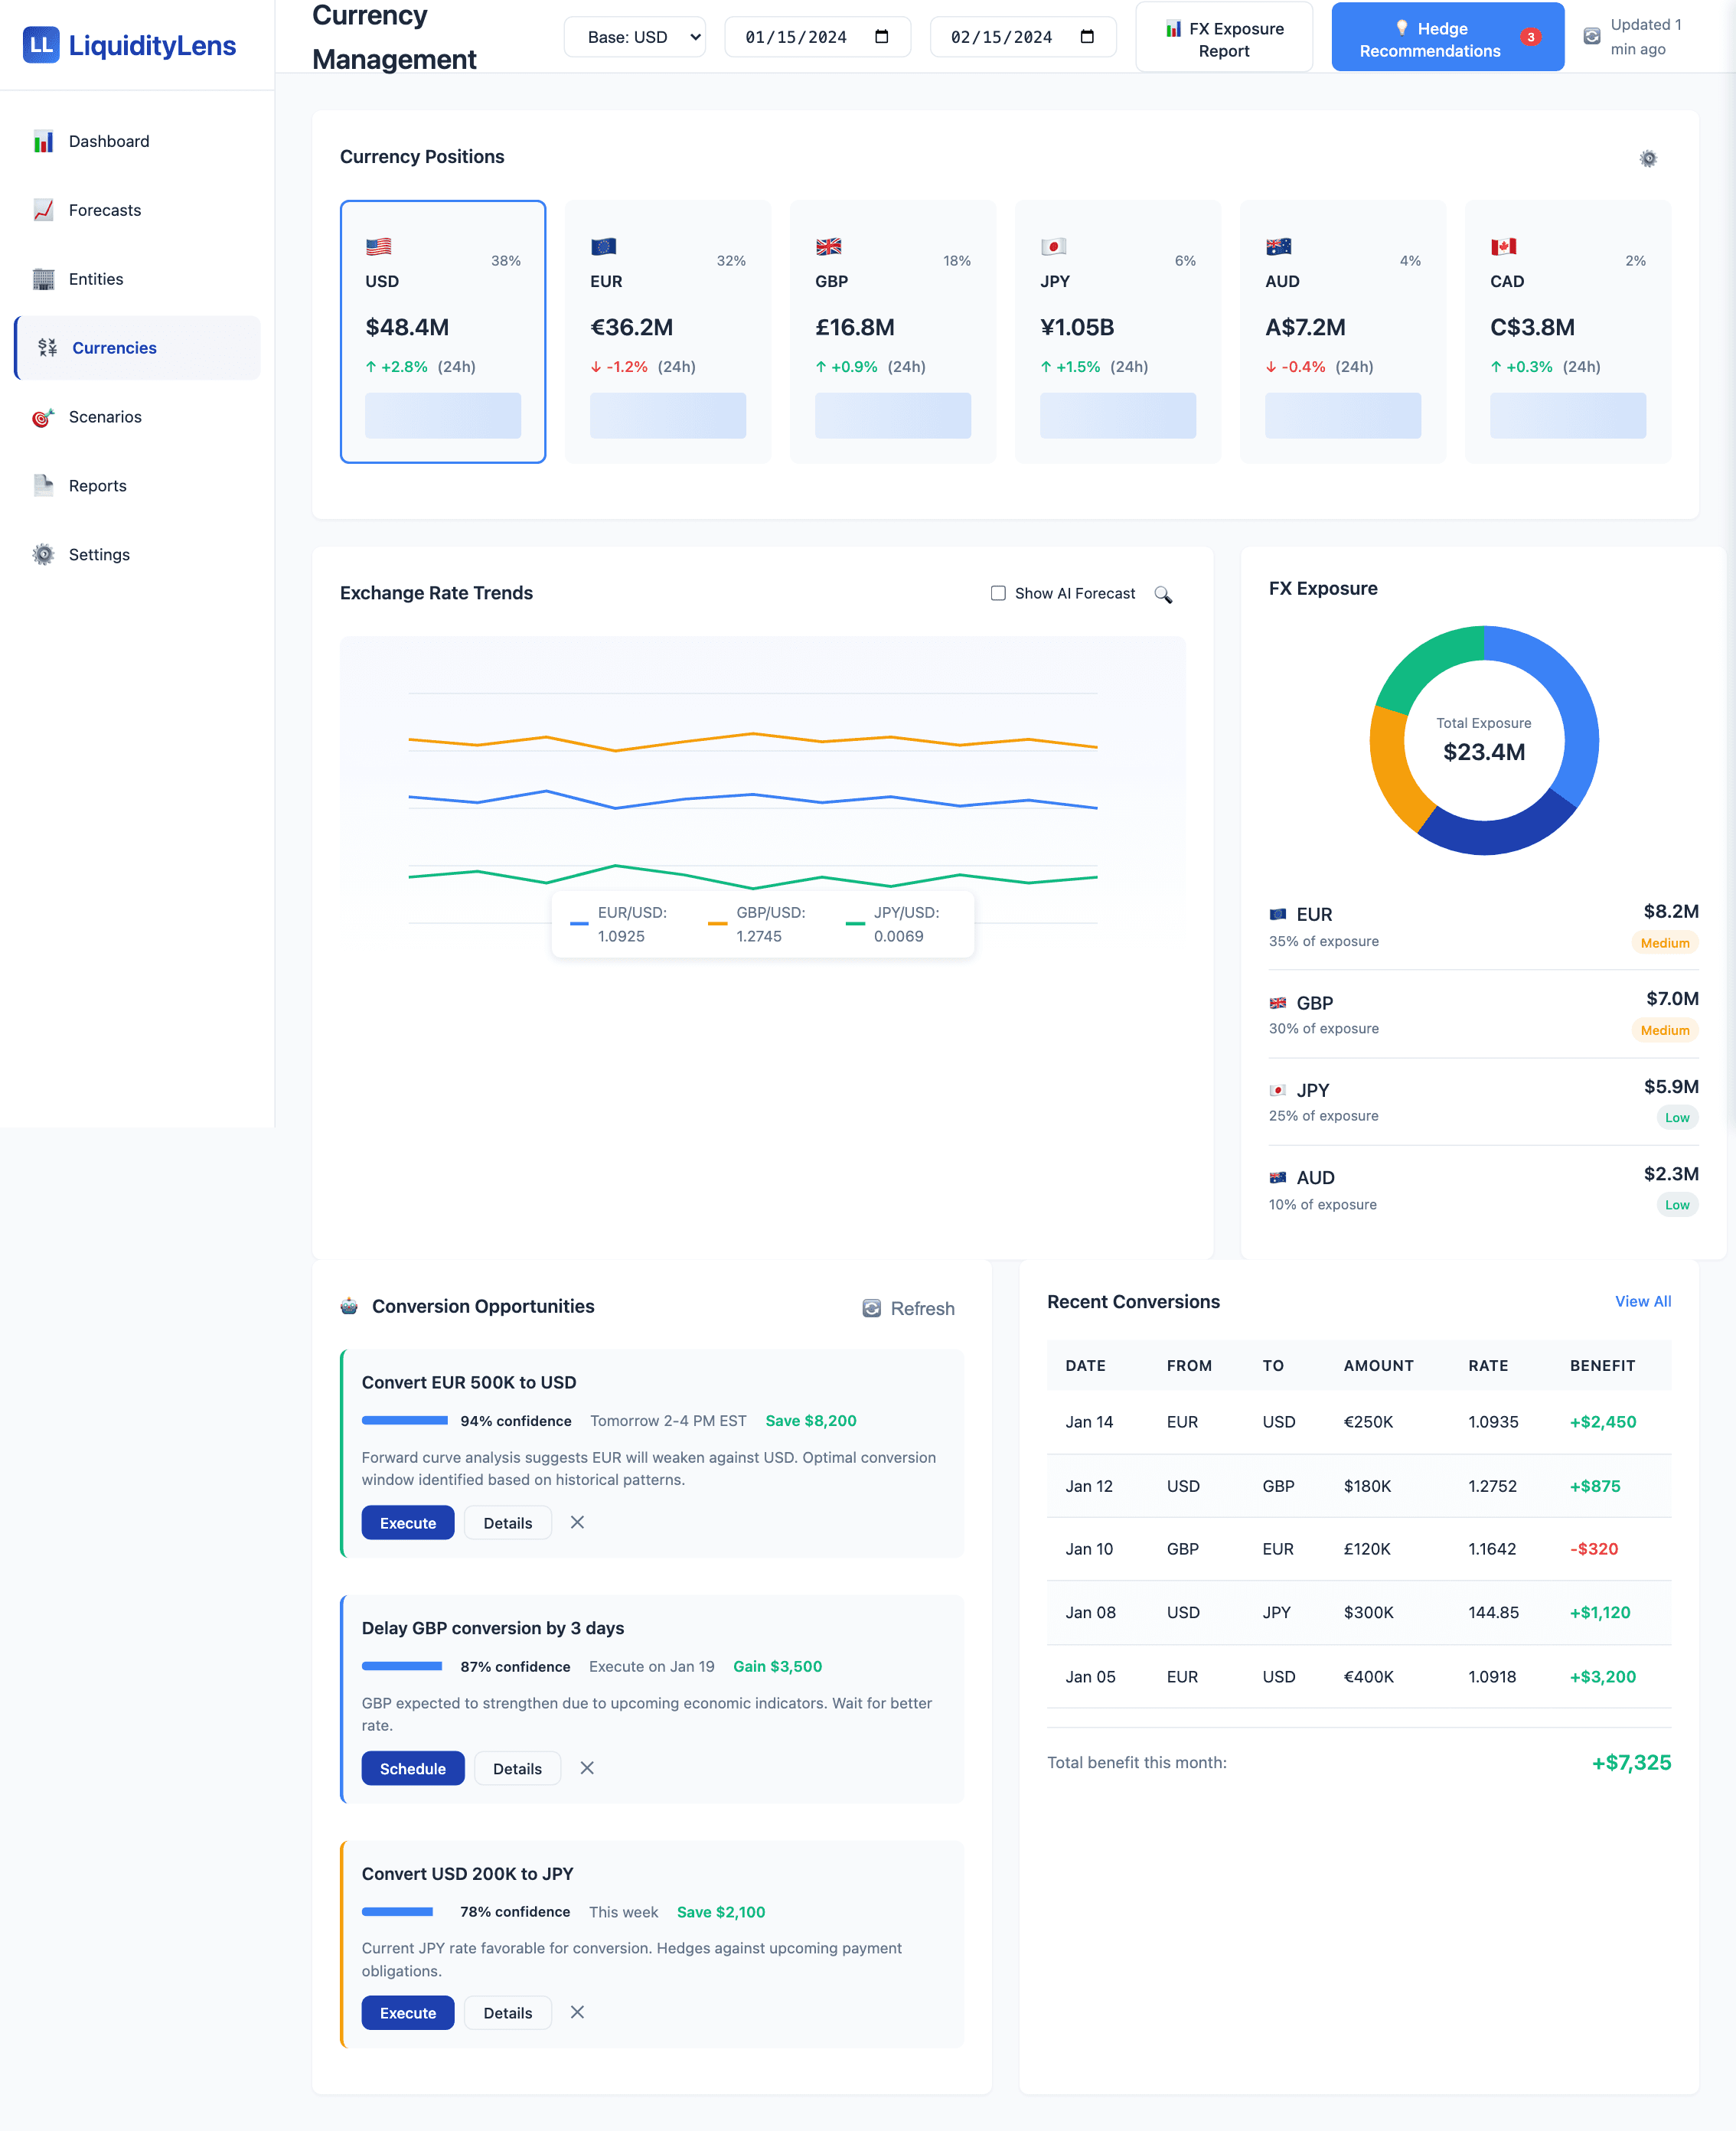The width and height of the screenshot is (1736, 2131).
Task: Select the EUR currency position card
Action: tap(667, 331)
